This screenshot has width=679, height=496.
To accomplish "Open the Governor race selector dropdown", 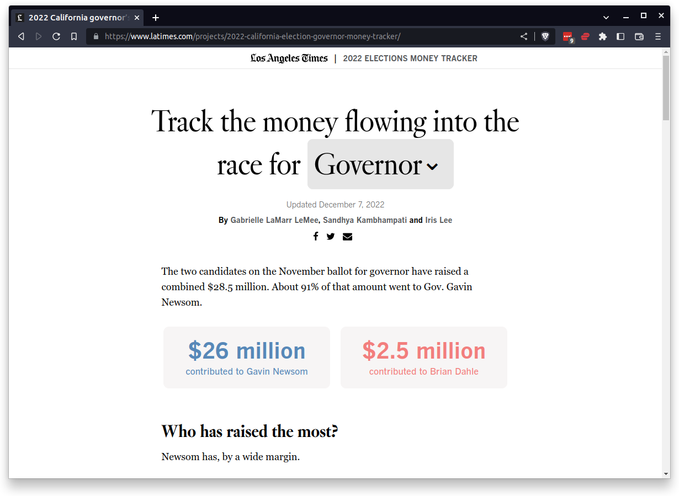I will (x=380, y=164).
